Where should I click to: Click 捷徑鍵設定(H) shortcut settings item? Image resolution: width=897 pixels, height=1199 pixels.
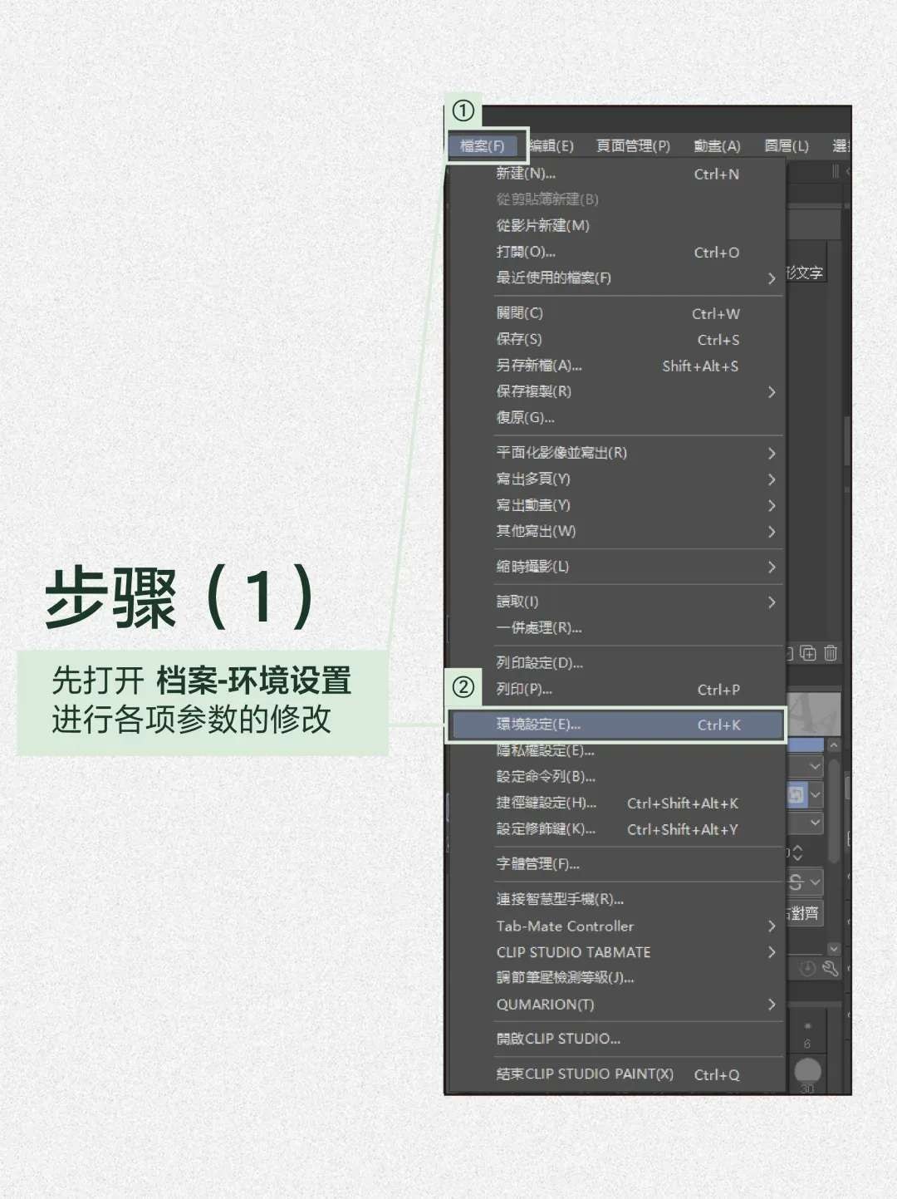547,803
